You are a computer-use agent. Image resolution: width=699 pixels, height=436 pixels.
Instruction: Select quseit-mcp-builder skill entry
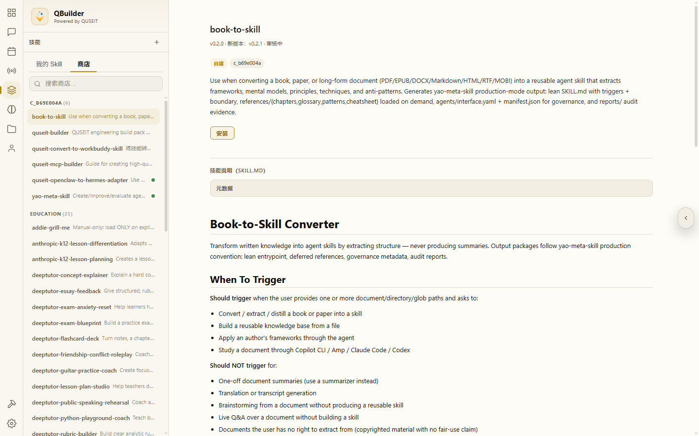tap(93, 164)
